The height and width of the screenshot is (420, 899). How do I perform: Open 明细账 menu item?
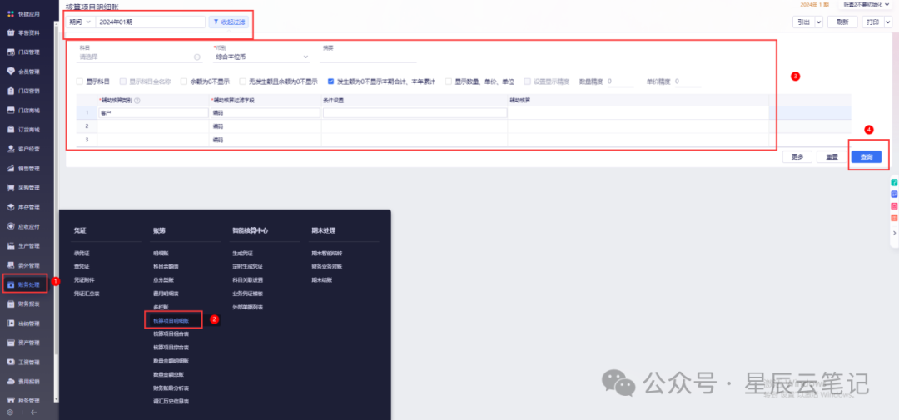[161, 253]
